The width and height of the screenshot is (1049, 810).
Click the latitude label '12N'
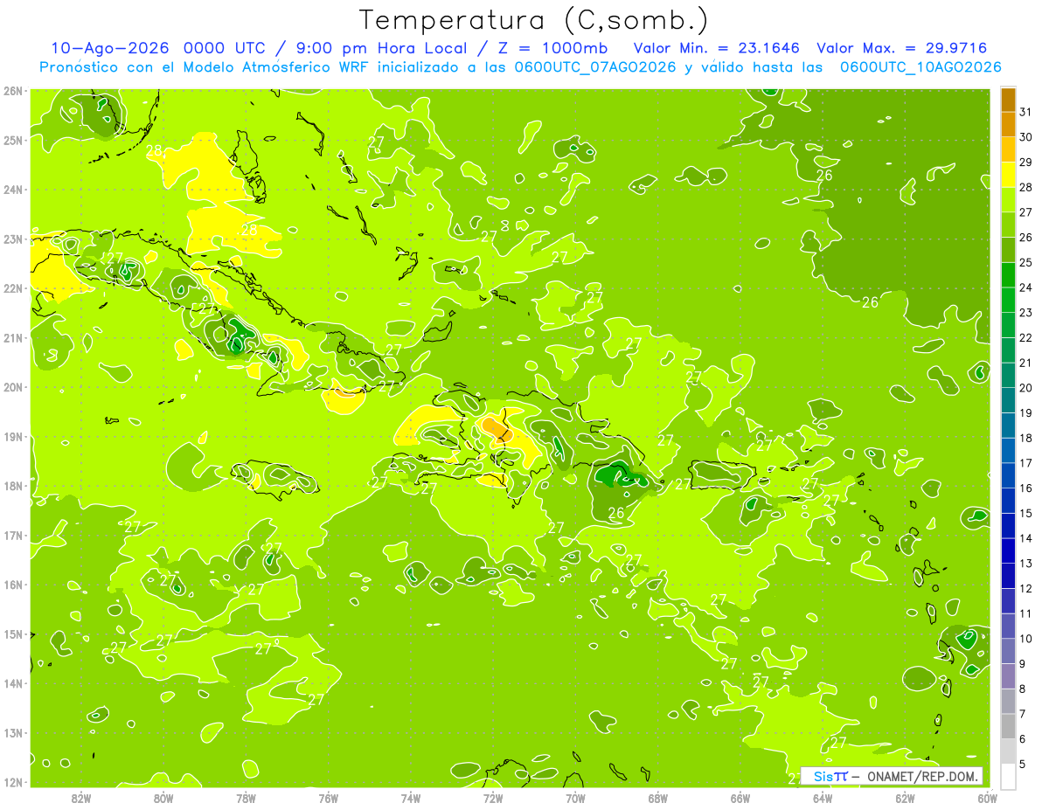pyautogui.click(x=13, y=782)
